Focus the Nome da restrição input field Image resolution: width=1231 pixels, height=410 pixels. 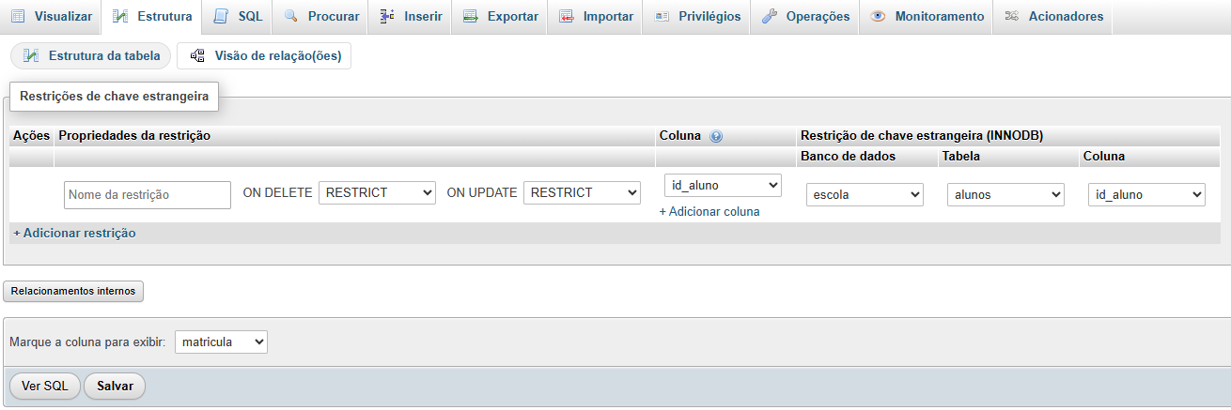coord(148,195)
